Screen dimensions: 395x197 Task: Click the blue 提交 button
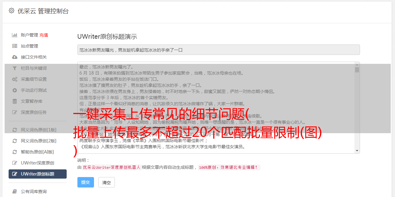tap(86, 182)
